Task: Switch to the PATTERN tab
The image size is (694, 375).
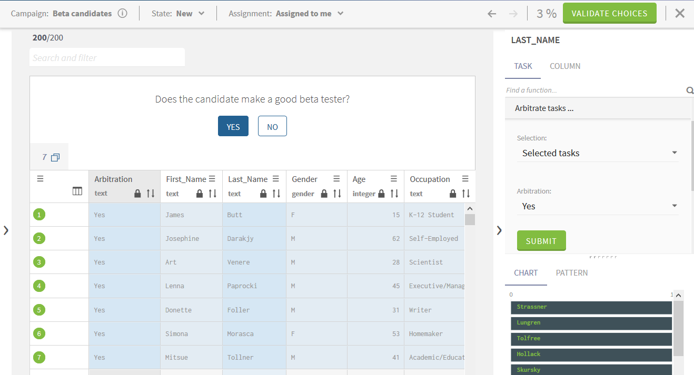Action: pos(572,273)
